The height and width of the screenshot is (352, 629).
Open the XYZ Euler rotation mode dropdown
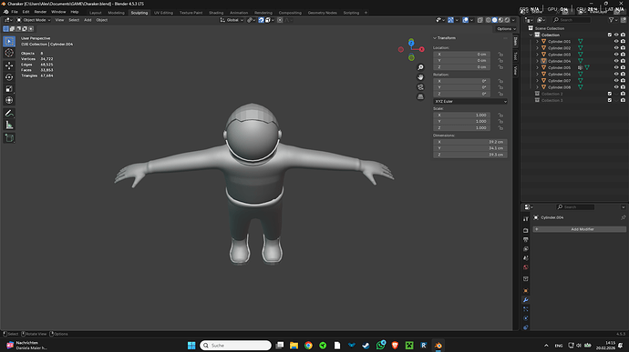[x=470, y=101]
